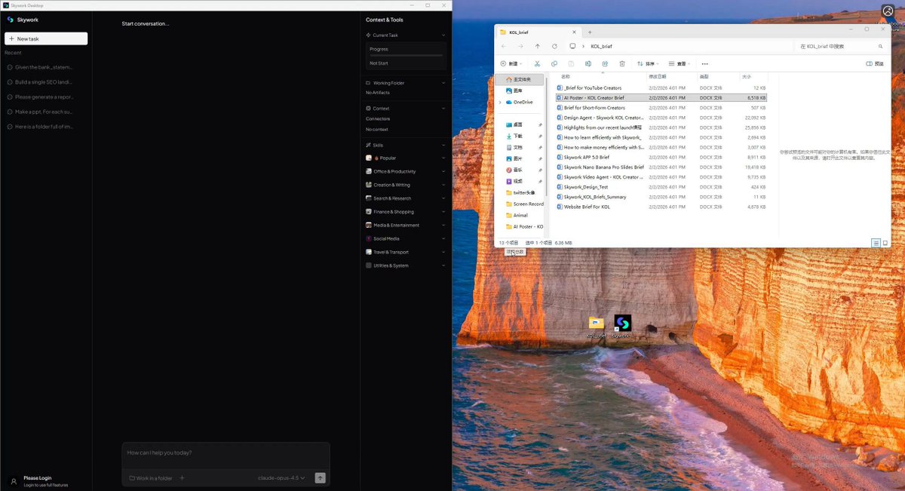The height and width of the screenshot is (491, 905).
Task: Click the Share icon in Explorer toolbar
Action: click(605, 64)
